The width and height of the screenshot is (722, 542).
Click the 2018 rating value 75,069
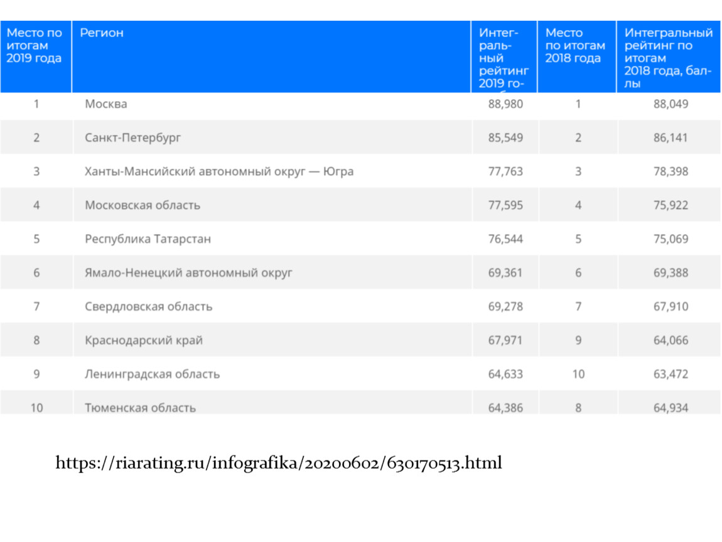(x=671, y=239)
